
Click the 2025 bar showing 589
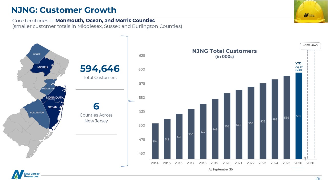(287, 117)
